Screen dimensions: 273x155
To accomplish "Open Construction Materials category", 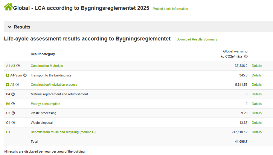I will (47, 66).
